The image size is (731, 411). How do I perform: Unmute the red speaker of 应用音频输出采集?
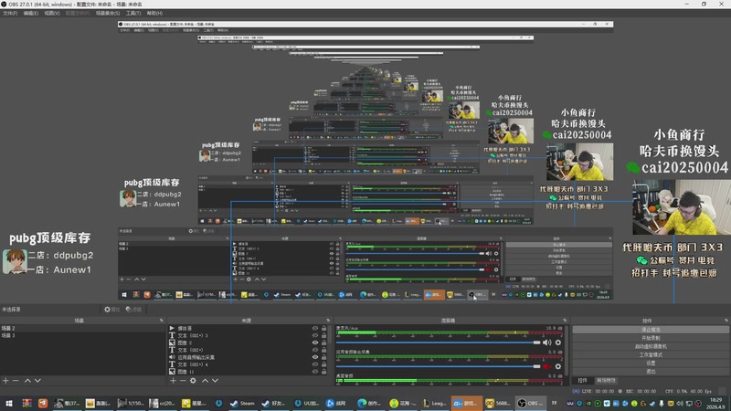pos(546,367)
